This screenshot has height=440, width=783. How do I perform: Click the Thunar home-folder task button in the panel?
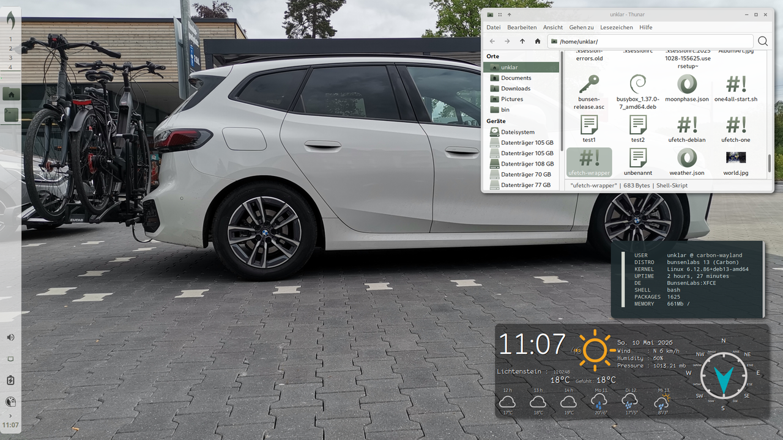coord(11,94)
